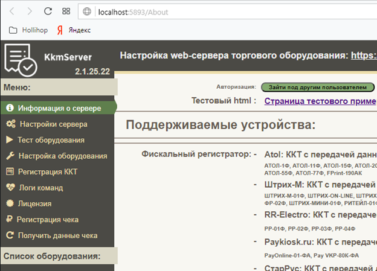Open Информация о сервере menu item
The width and height of the screenshot is (377, 271).
pyautogui.click(x=59, y=107)
